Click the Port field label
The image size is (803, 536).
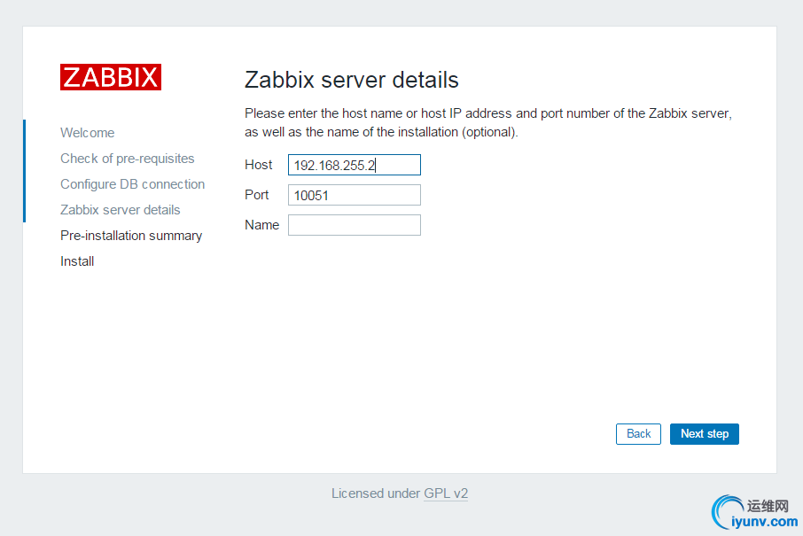(x=257, y=195)
